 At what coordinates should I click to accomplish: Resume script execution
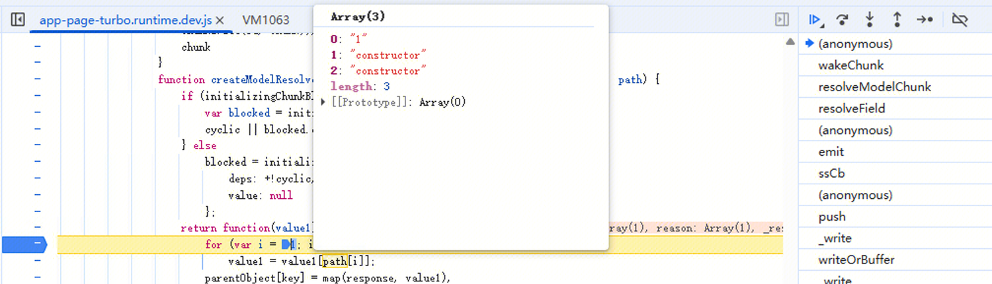point(815,20)
